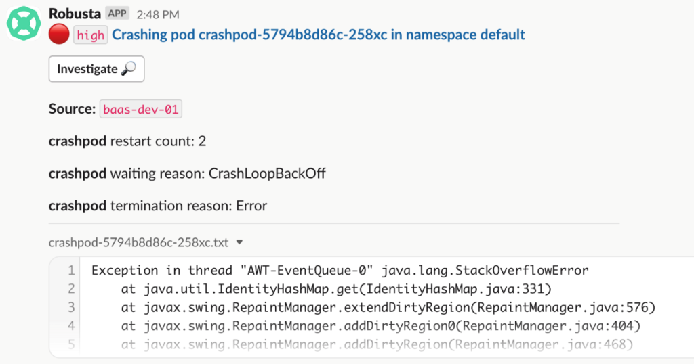This screenshot has width=694, height=364.
Task: Click the magnifying glass on Investigate
Action: (128, 69)
